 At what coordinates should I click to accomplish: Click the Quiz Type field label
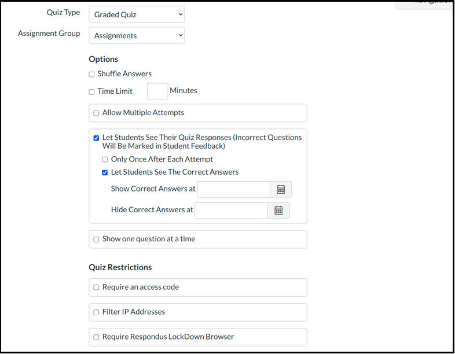[63, 13]
